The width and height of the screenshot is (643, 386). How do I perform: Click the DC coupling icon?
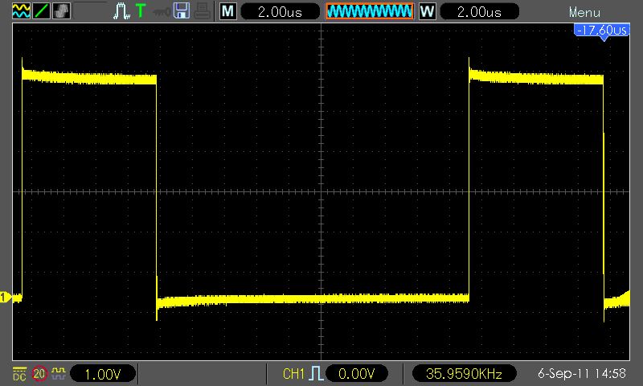point(19,374)
